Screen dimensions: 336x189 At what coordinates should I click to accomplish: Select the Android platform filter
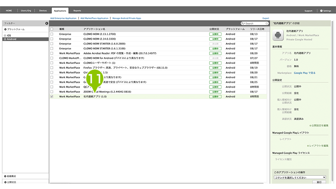(25, 39)
